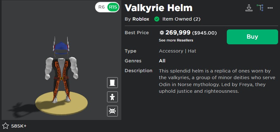Open the Roblox creator link

(141, 19)
